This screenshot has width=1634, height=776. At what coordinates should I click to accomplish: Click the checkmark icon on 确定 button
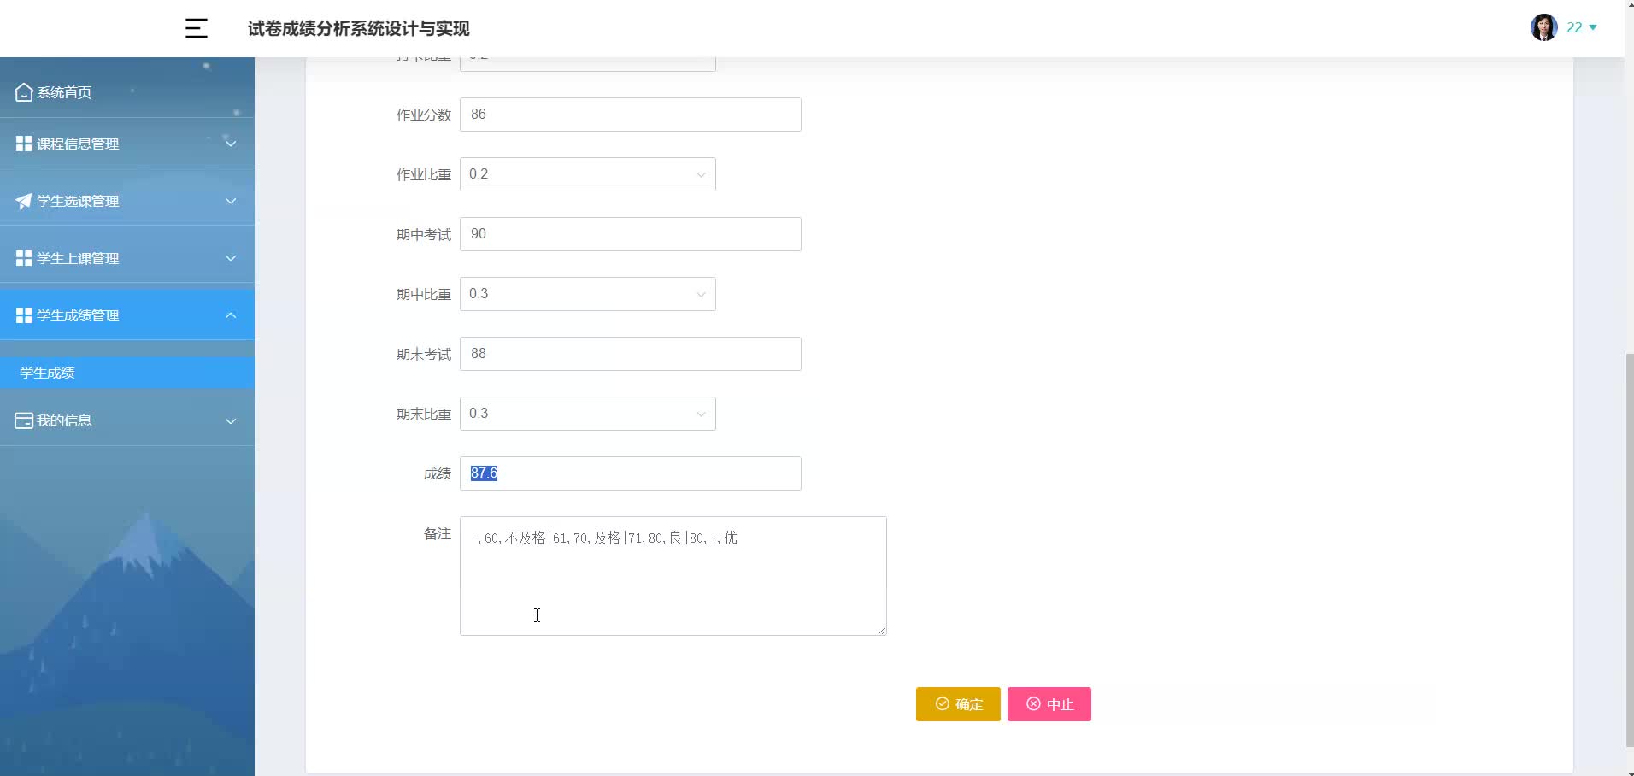[x=943, y=703]
